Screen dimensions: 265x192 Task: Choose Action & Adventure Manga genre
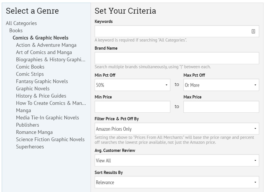(x=46, y=45)
